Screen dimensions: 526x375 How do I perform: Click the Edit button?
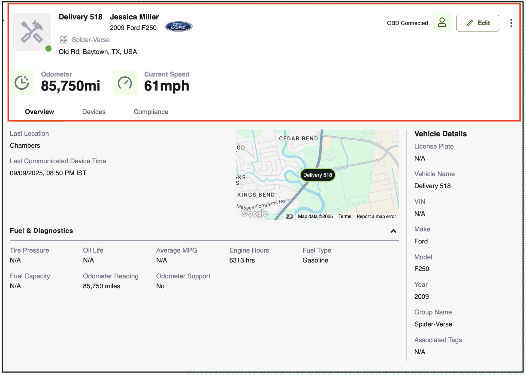pos(477,23)
